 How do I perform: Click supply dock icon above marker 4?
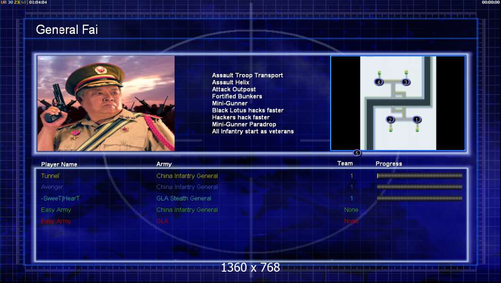pyautogui.click(x=379, y=73)
